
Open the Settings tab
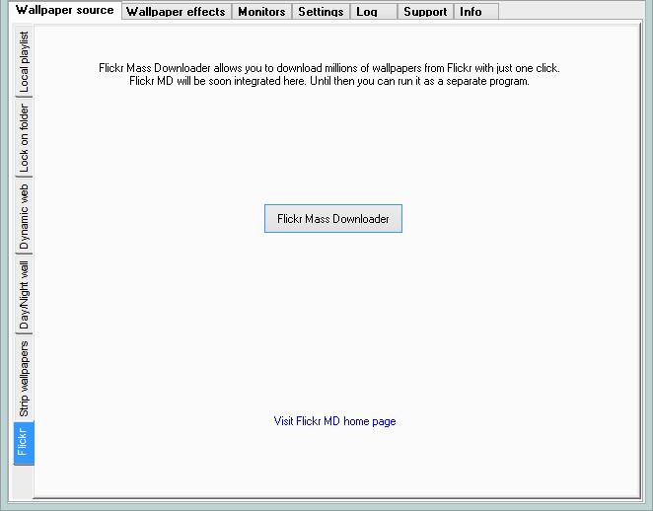[321, 12]
